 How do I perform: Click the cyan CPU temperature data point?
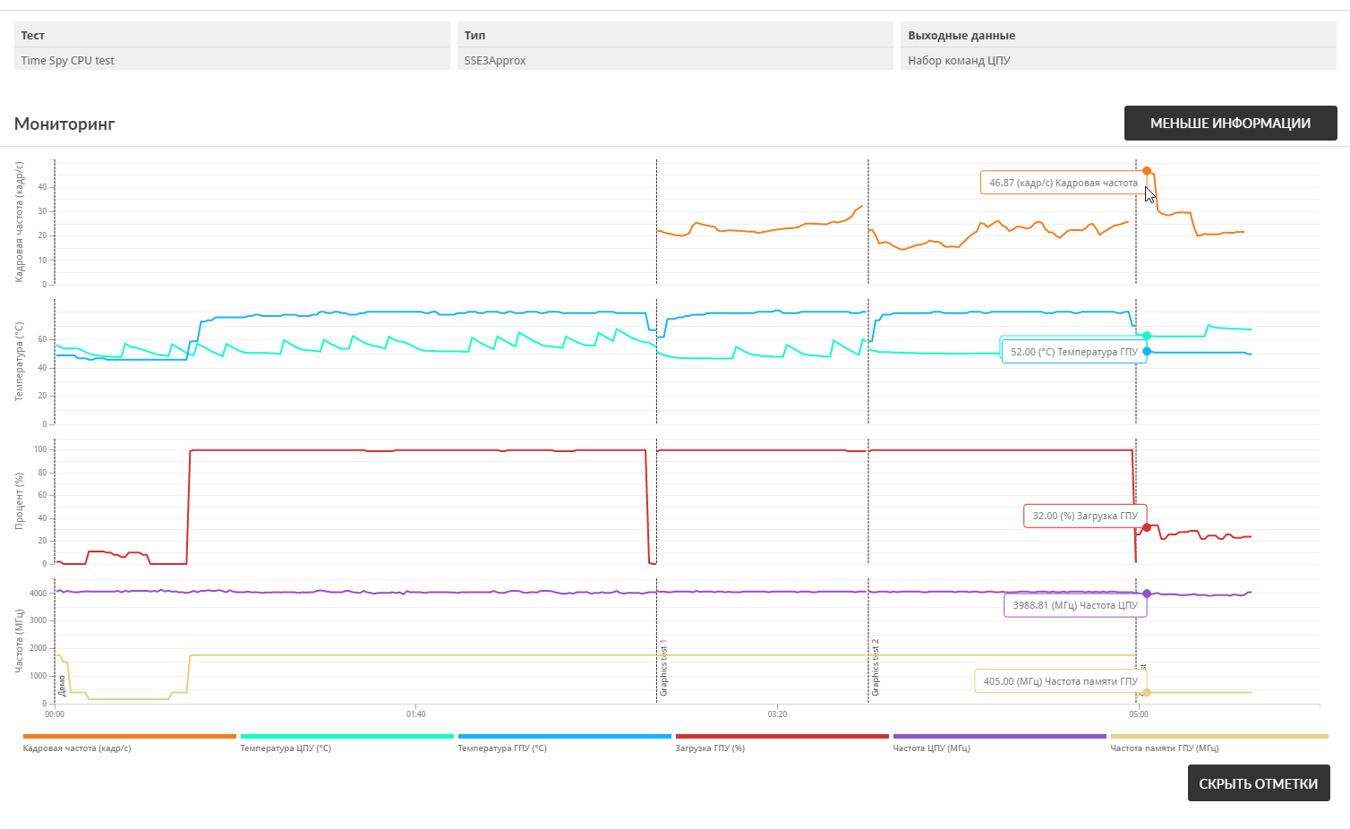[1147, 336]
